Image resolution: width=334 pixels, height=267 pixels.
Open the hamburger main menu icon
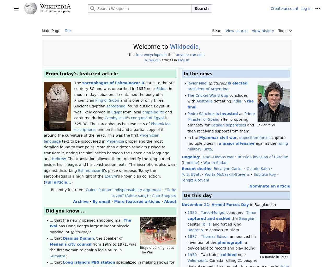pos(16,9)
